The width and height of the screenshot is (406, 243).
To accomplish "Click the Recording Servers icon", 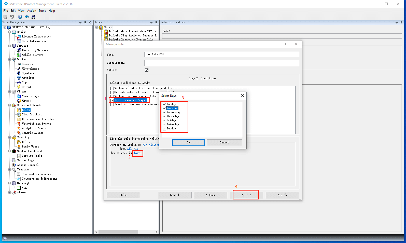I will click(x=19, y=50).
